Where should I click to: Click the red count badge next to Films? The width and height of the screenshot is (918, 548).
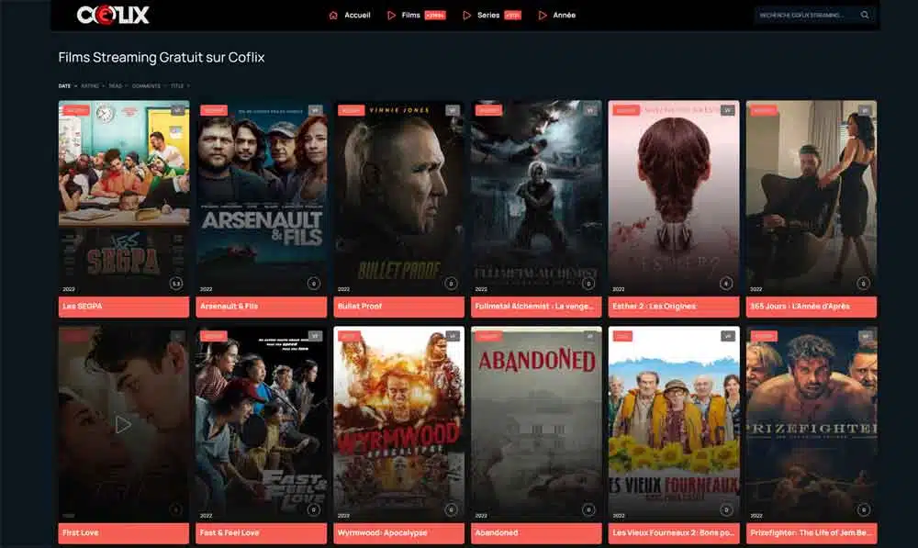pos(435,16)
